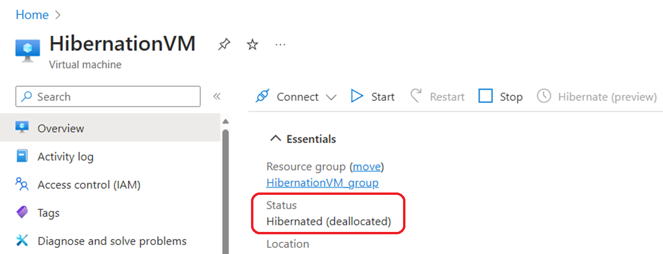The width and height of the screenshot is (663, 254).
Task: Click the purple Tags icon
Action: click(x=22, y=212)
